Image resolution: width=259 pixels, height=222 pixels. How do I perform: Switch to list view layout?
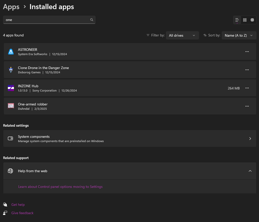pos(237,20)
